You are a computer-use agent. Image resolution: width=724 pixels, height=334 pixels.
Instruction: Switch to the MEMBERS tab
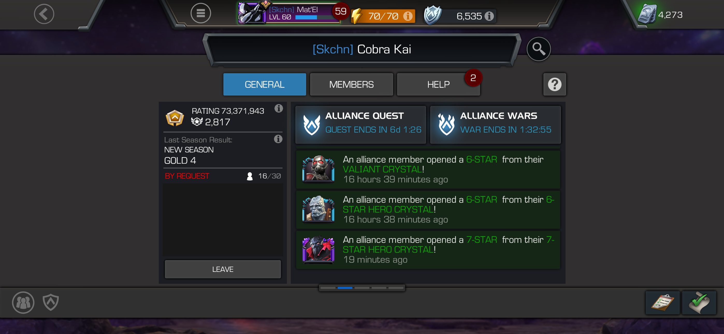[x=351, y=84]
